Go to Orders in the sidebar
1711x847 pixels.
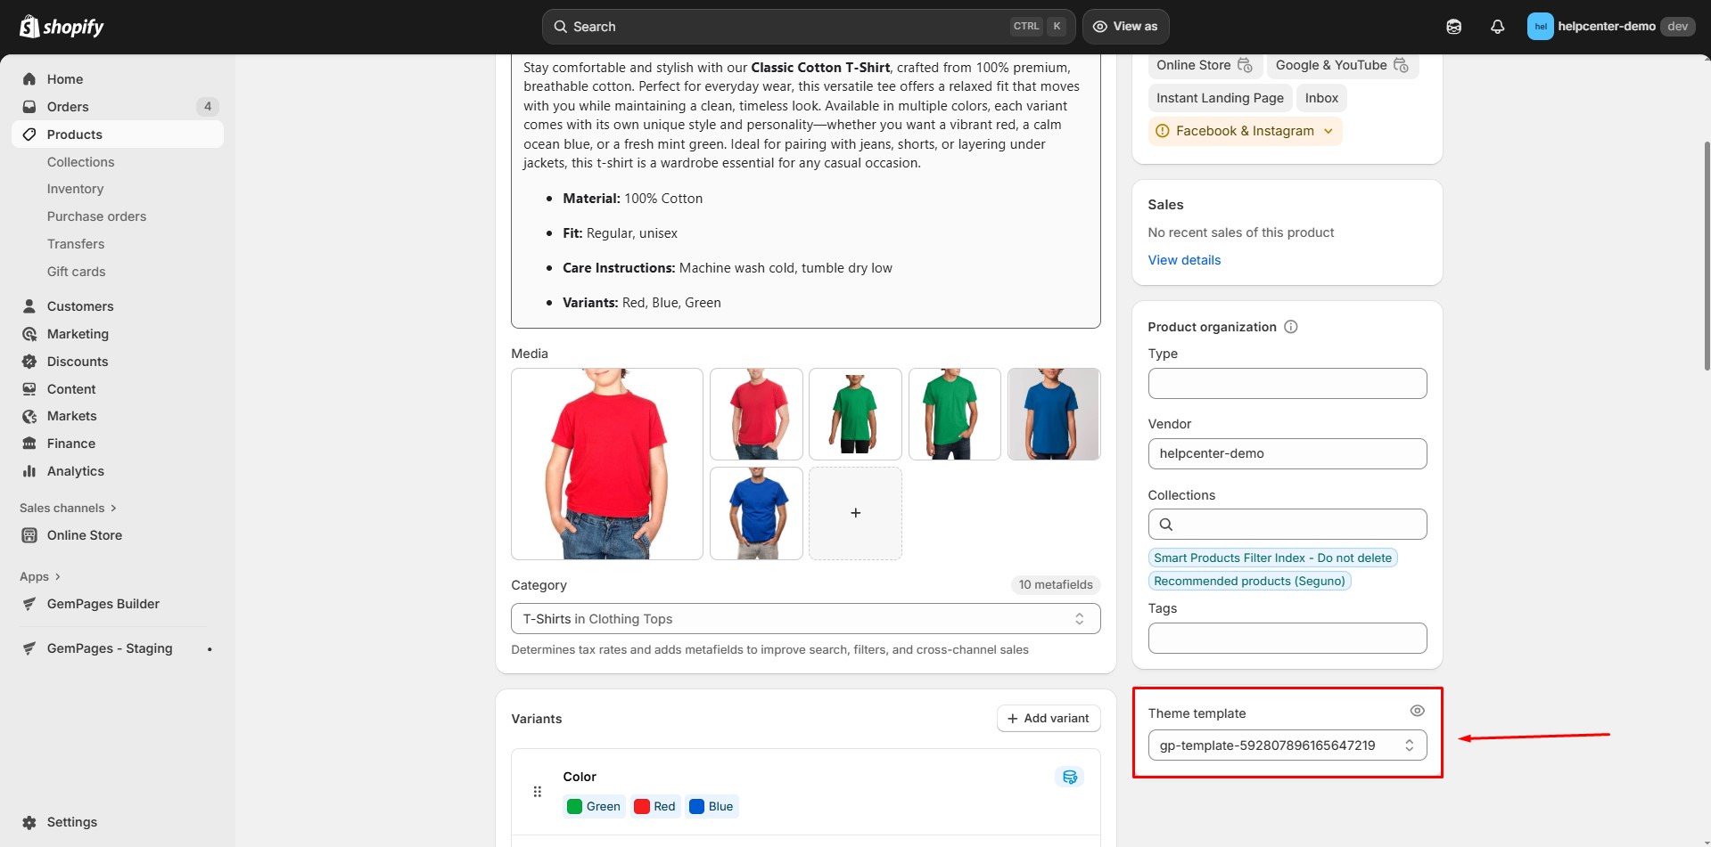point(68,107)
